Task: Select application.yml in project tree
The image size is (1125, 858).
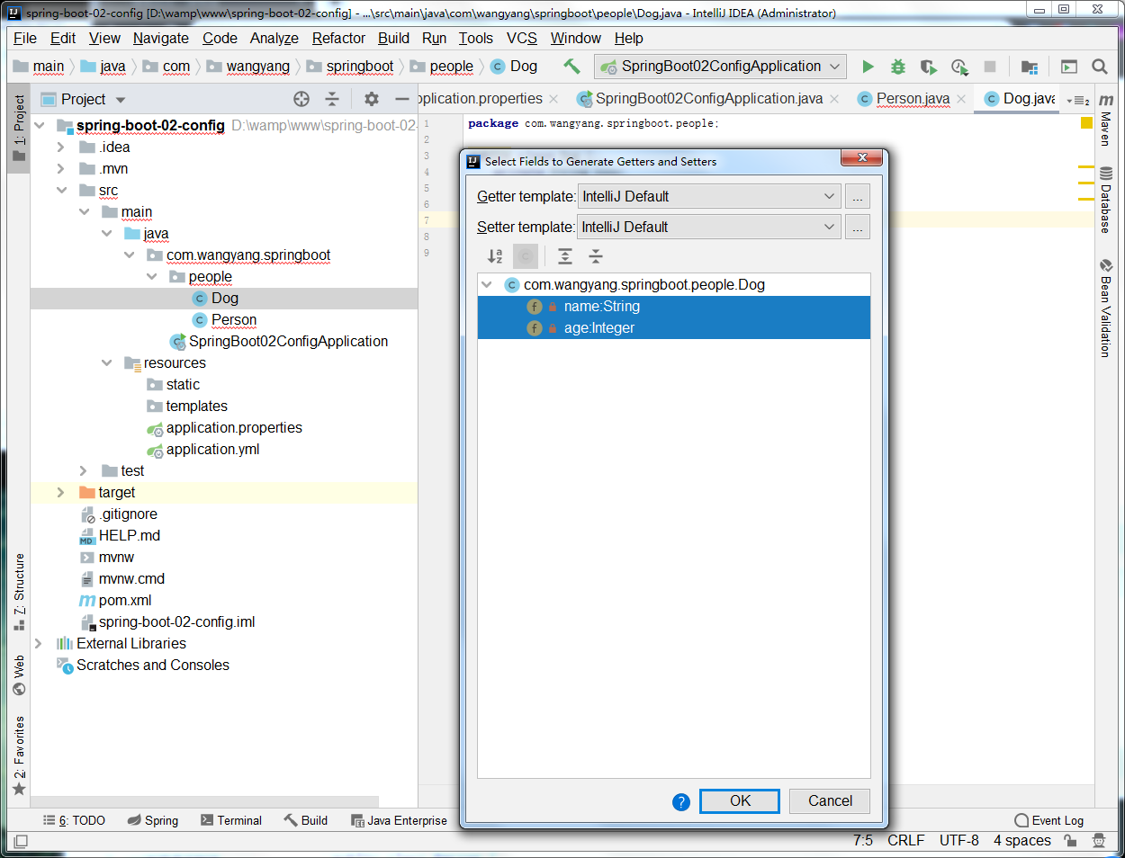Action: tap(212, 450)
